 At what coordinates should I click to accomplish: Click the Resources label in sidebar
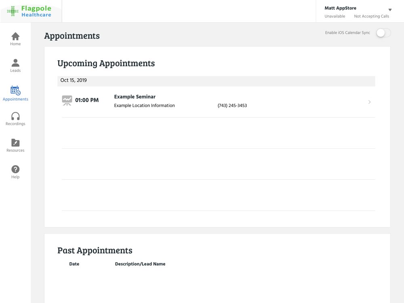pyautogui.click(x=15, y=150)
